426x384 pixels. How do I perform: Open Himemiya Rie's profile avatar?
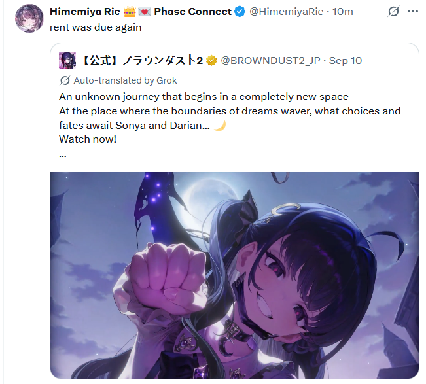(29, 18)
